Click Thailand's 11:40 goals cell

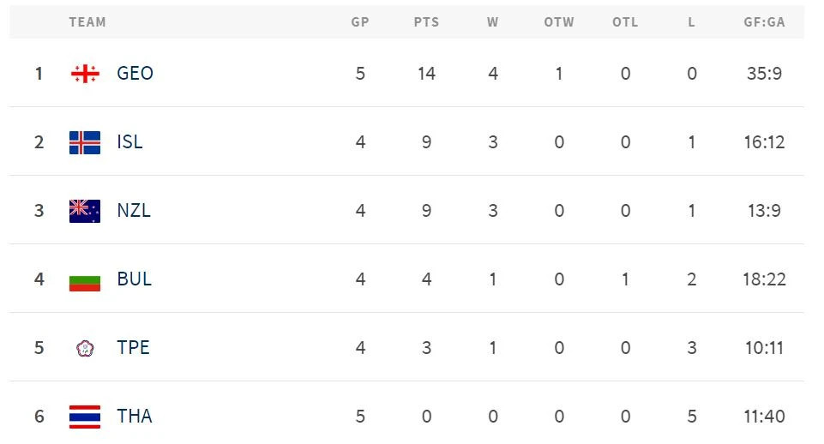pos(764,417)
